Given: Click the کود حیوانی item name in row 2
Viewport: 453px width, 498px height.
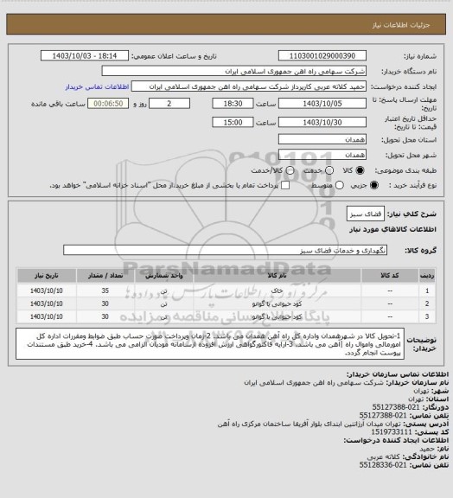Looking at the screenshot, I should [277, 304].
